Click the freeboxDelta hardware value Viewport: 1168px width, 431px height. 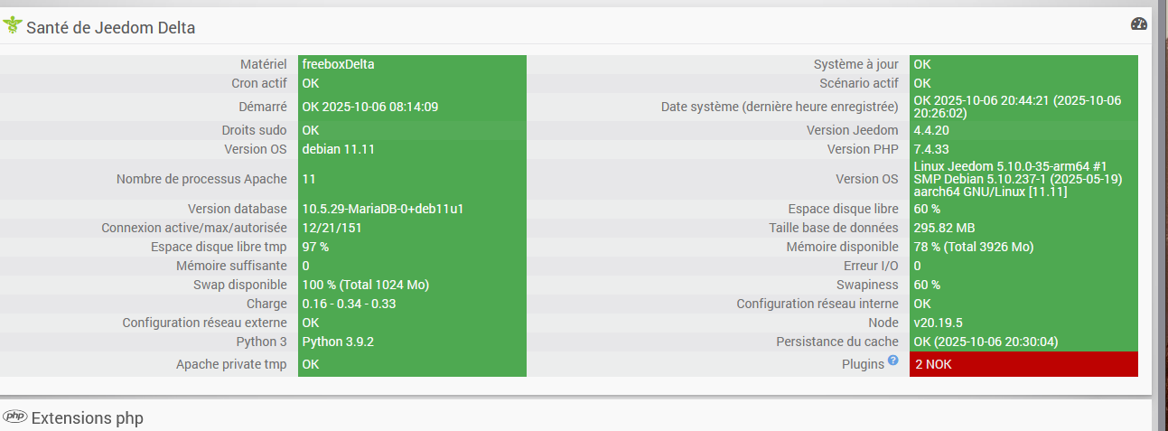(x=338, y=64)
